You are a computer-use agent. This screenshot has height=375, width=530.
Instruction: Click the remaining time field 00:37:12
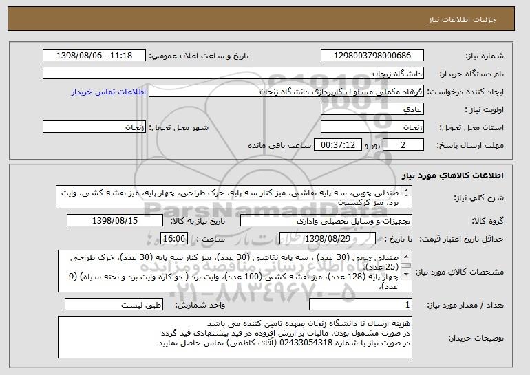(x=338, y=145)
